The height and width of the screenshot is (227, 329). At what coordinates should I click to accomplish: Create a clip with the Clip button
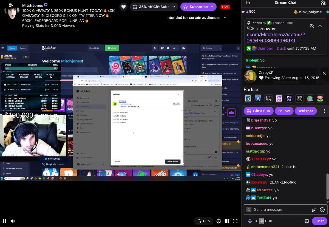[203, 221]
